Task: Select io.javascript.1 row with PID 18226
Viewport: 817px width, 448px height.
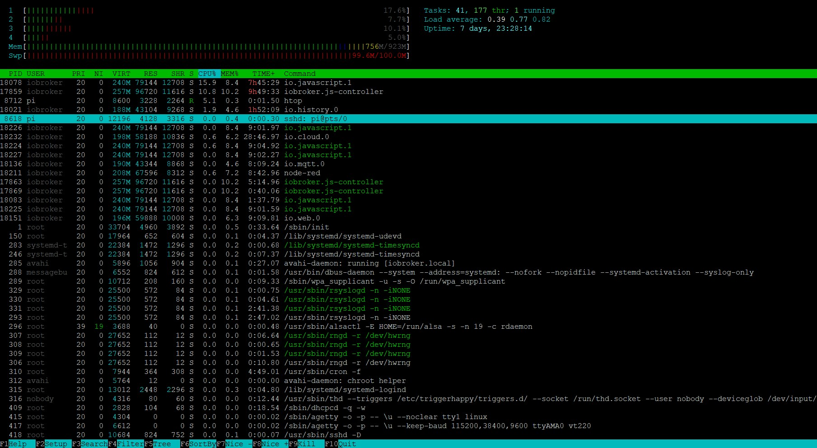Action: coord(408,128)
